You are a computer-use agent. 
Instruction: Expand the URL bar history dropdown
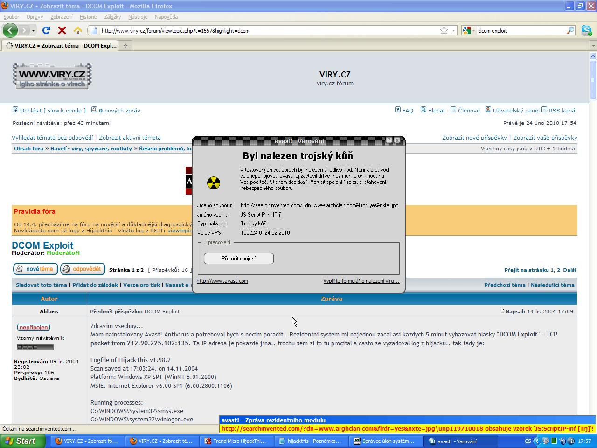click(x=453, y=30)
